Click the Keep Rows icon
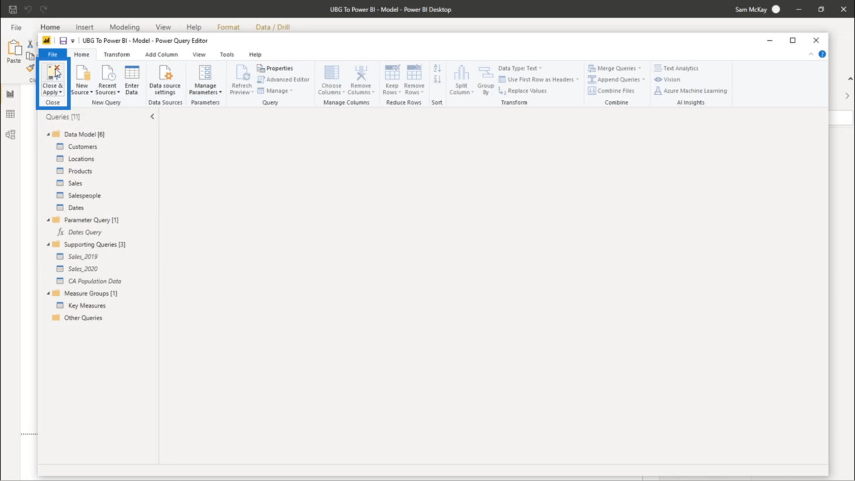This screenshot has height=481, width=855. [392, 73]
